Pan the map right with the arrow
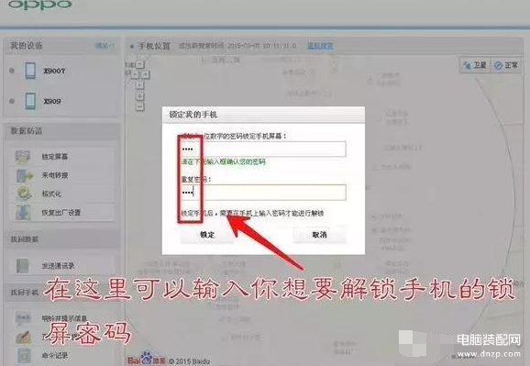This screenshot has width=530, height=366. tap(146, 73)
